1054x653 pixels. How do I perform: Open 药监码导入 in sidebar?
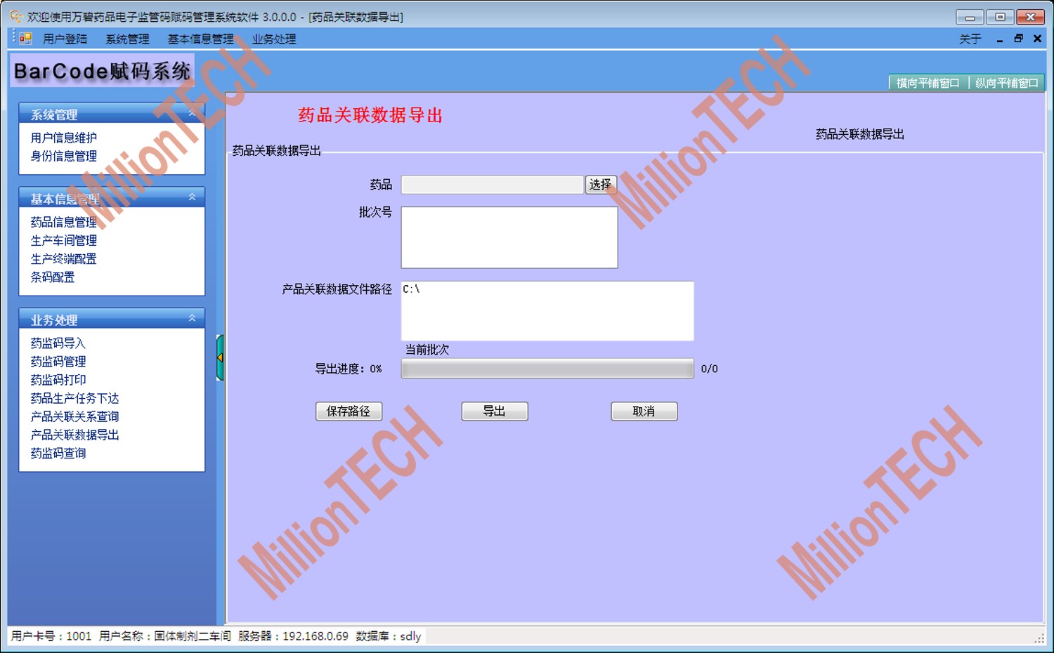click(x=58, y=343)
